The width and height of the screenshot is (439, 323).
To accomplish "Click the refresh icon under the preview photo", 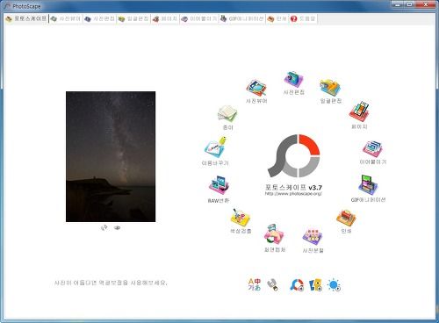I will point(104,227).
